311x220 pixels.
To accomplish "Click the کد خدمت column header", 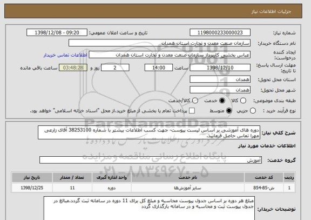I will [264, 177].
